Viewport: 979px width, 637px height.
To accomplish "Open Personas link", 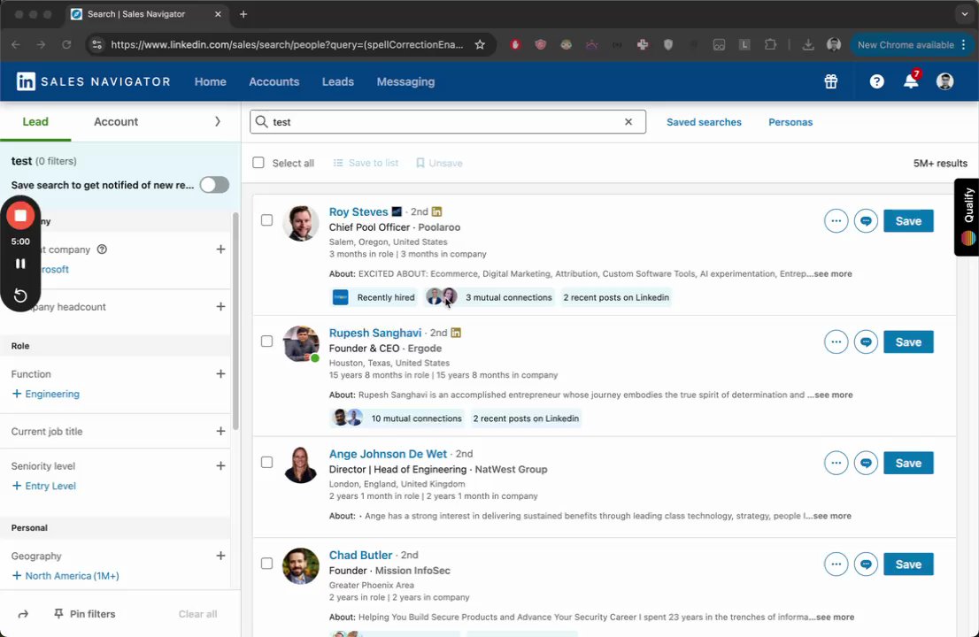I will (790, 122).
